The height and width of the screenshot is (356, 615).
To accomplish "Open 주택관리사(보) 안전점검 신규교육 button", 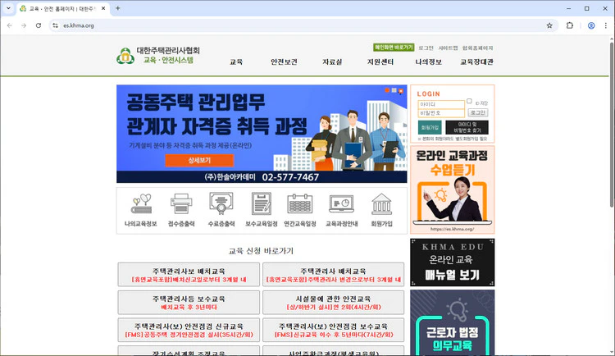I will pos(189,330).
